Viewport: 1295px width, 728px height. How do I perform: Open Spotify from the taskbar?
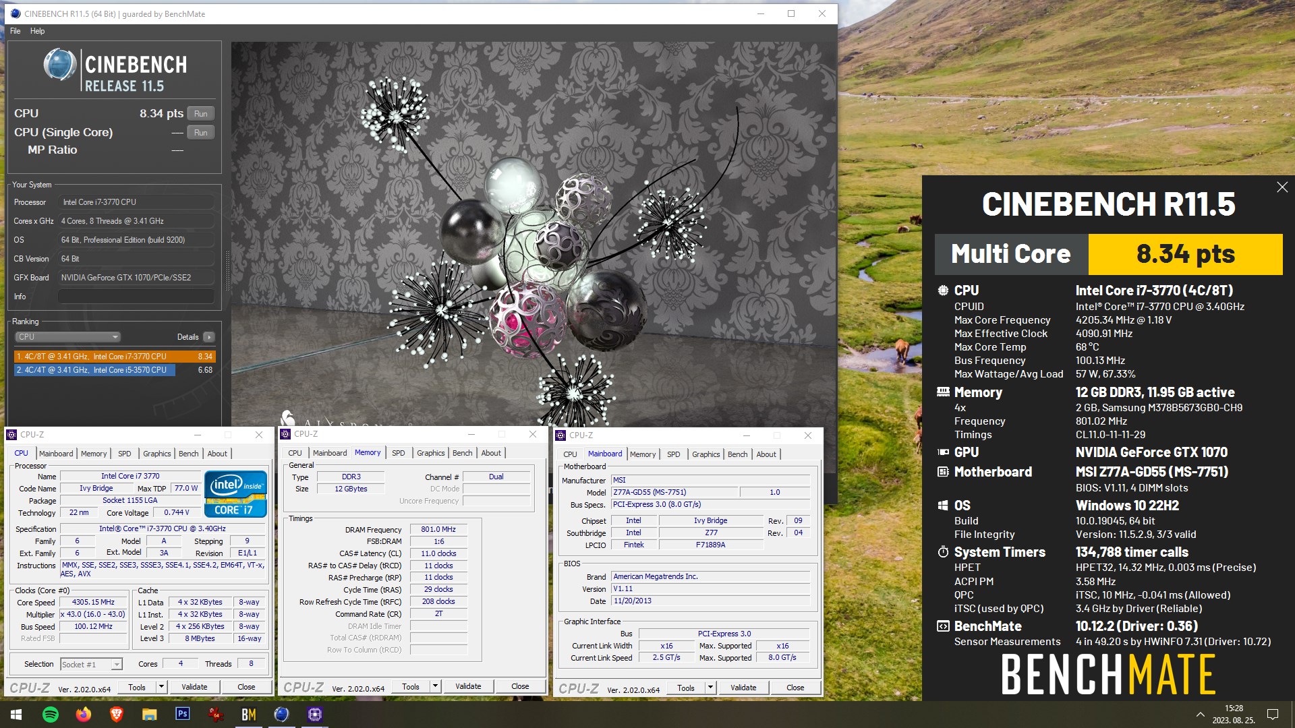tap(51, 715)
